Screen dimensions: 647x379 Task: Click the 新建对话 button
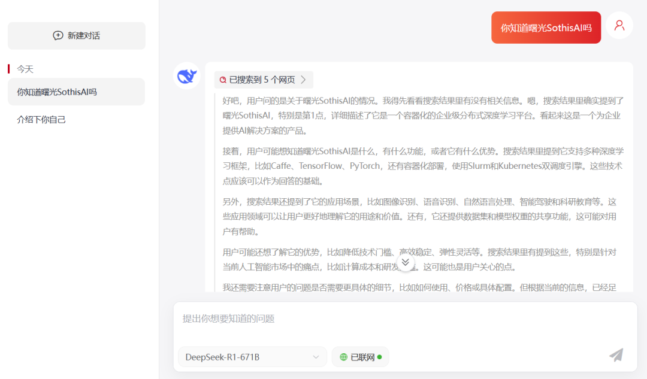click(76, 35)
